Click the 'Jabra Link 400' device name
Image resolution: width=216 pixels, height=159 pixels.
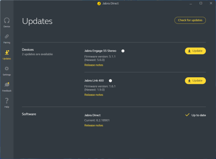click(x=94, y=80)
